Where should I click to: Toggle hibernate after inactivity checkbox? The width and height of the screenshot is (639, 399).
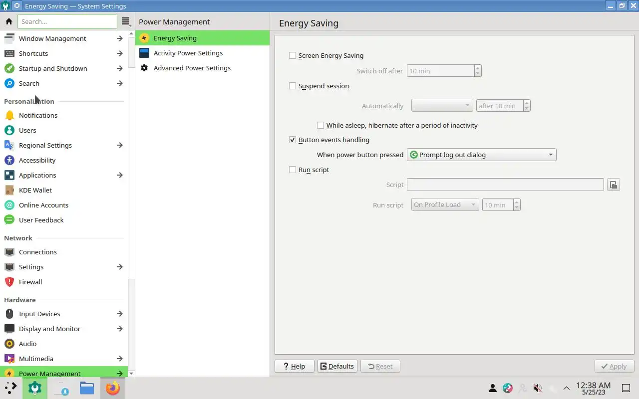coord(320,125)
